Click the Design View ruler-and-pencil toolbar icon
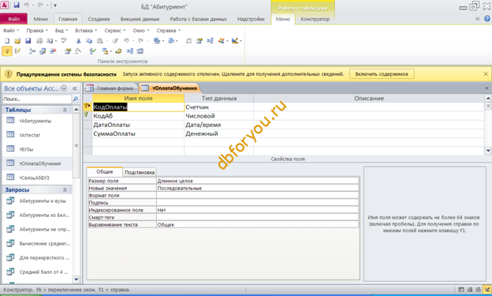492x296 pixels. [235, 40]
